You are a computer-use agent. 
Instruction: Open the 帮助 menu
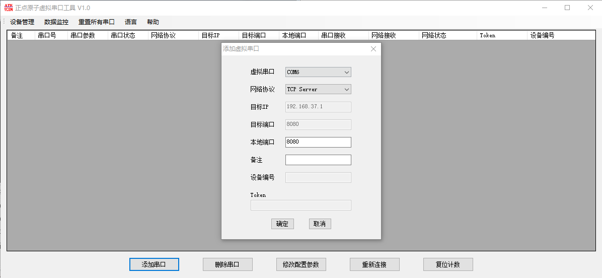pyautogui.click(x=153, y=22)
